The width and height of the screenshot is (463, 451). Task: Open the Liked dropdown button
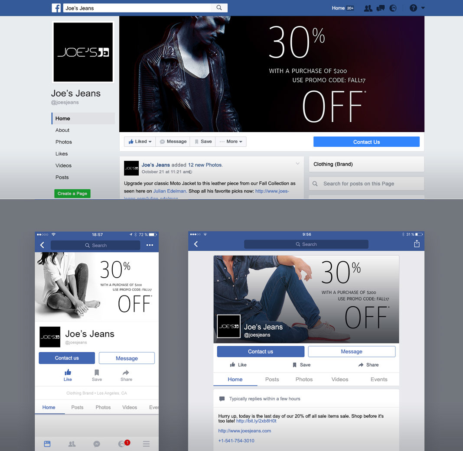point(140,142)
